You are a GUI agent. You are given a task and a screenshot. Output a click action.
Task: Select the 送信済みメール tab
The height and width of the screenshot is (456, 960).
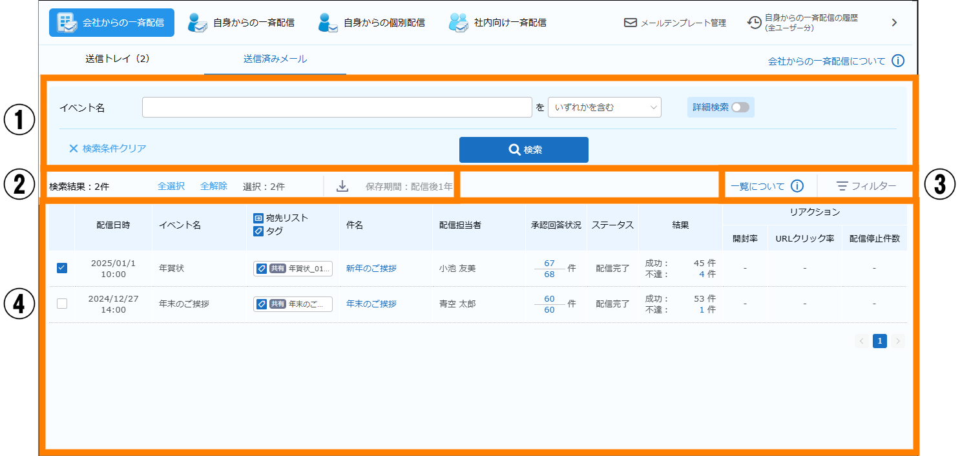[275, 59]
